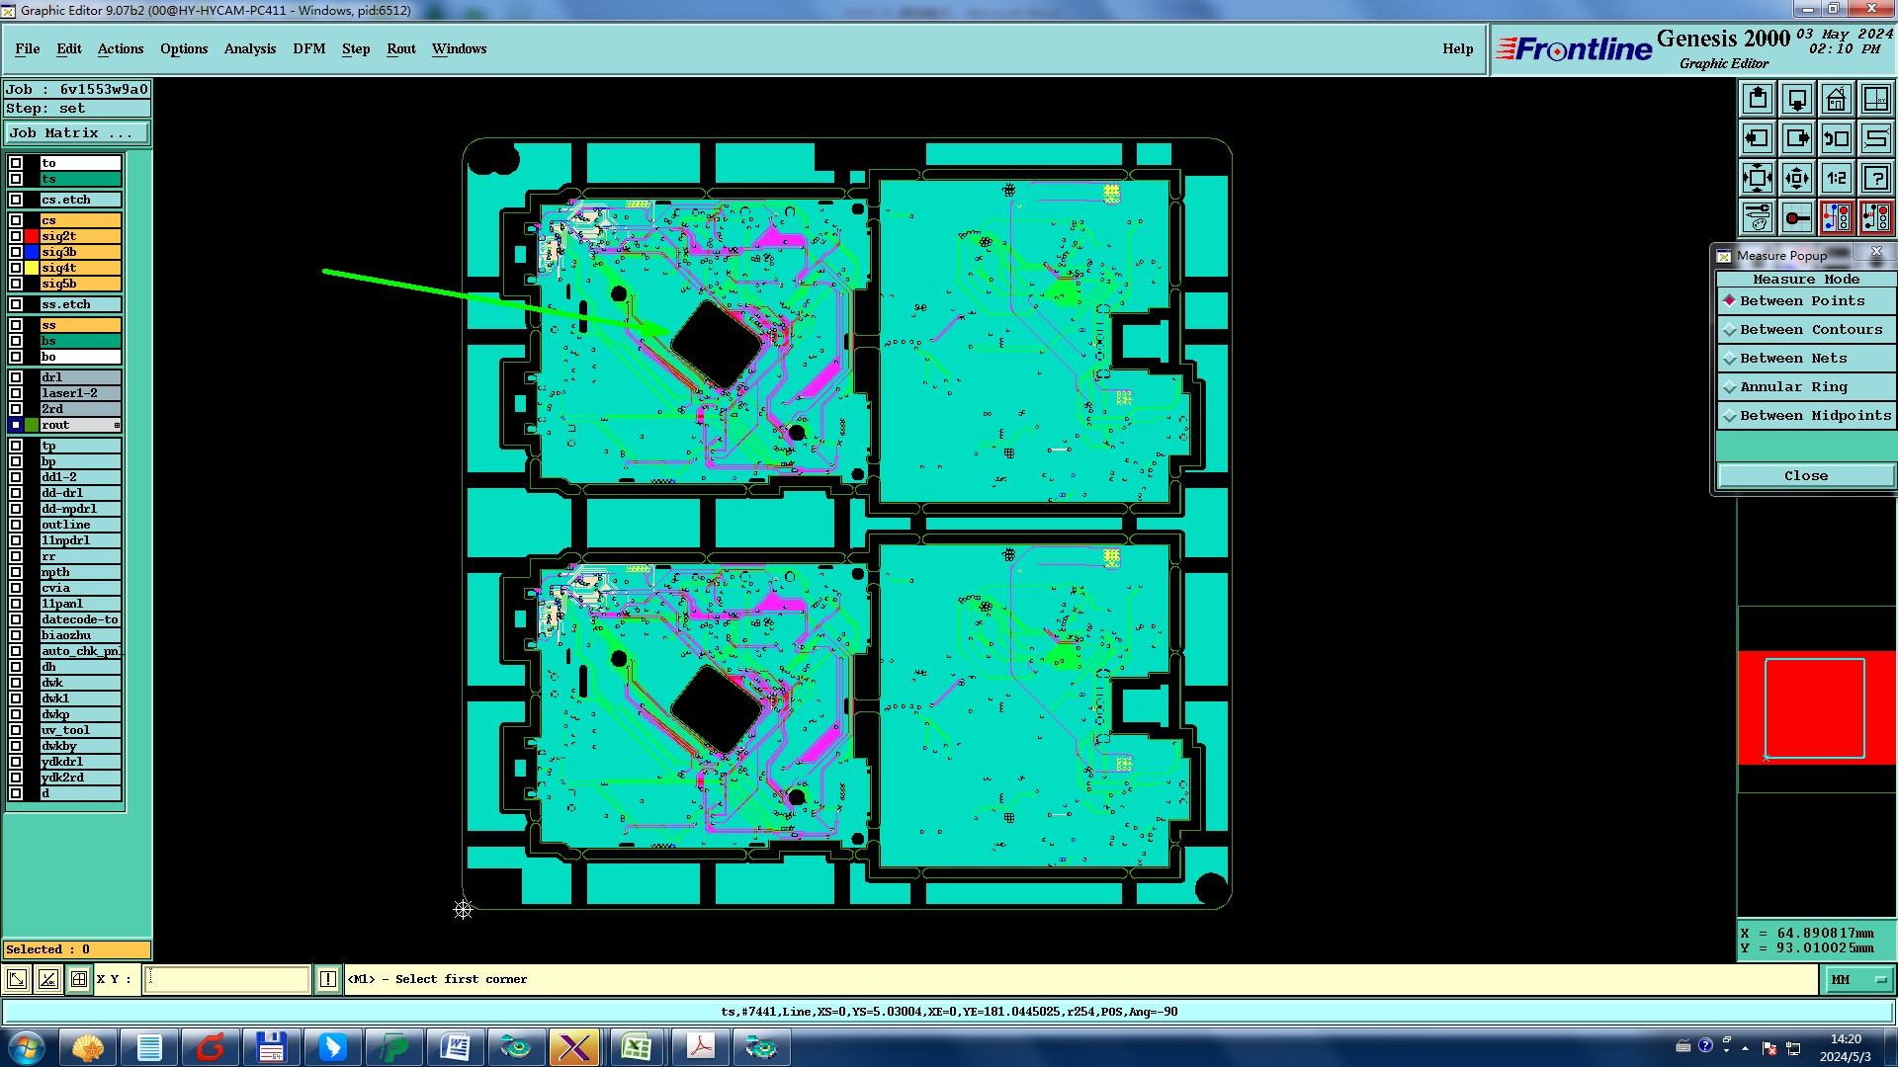This screenshot has height=1067, width=1898.
Task: Click the colored layer controls traffic-light icon
Action: click(x=1836, y=217)
